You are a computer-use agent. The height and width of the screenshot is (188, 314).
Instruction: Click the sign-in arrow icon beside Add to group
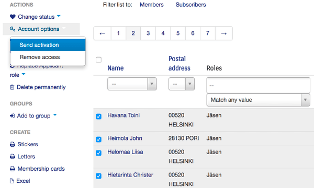[x=12, y=116]
